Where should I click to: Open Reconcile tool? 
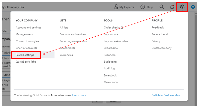pos(109,55)
